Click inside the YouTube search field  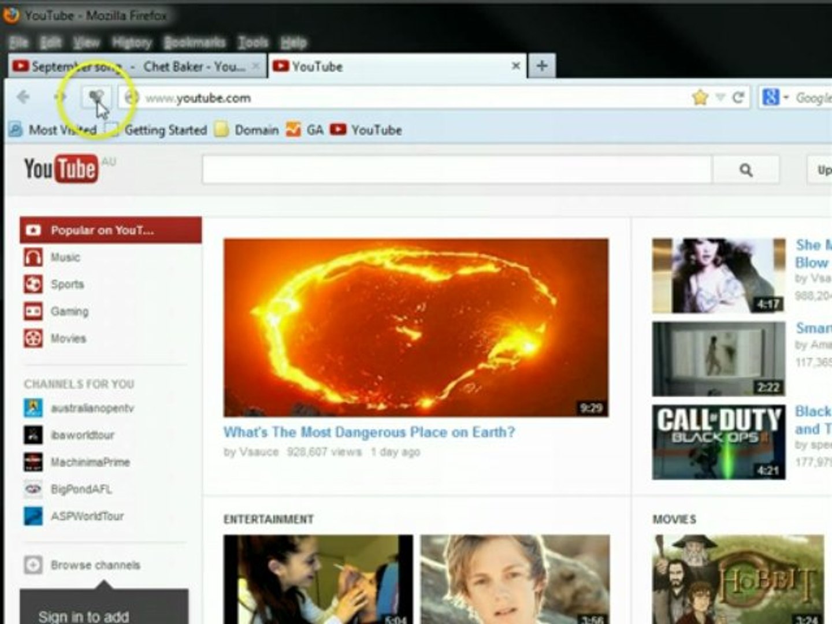point(457,170)
